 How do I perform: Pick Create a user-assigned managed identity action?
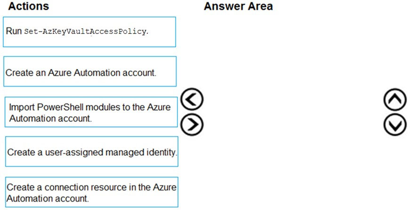click(x=92, y=152)
